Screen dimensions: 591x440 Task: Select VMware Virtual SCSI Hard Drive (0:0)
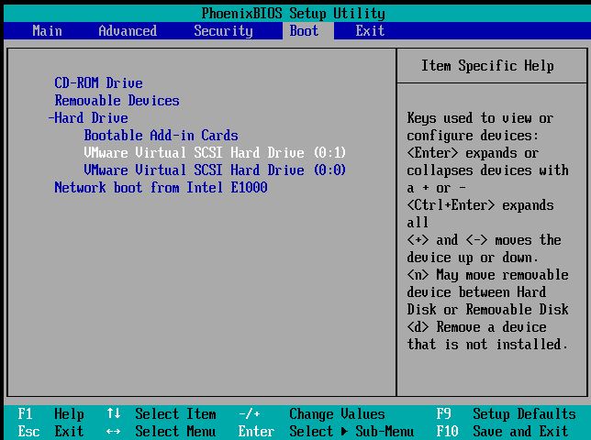[215, 170]
